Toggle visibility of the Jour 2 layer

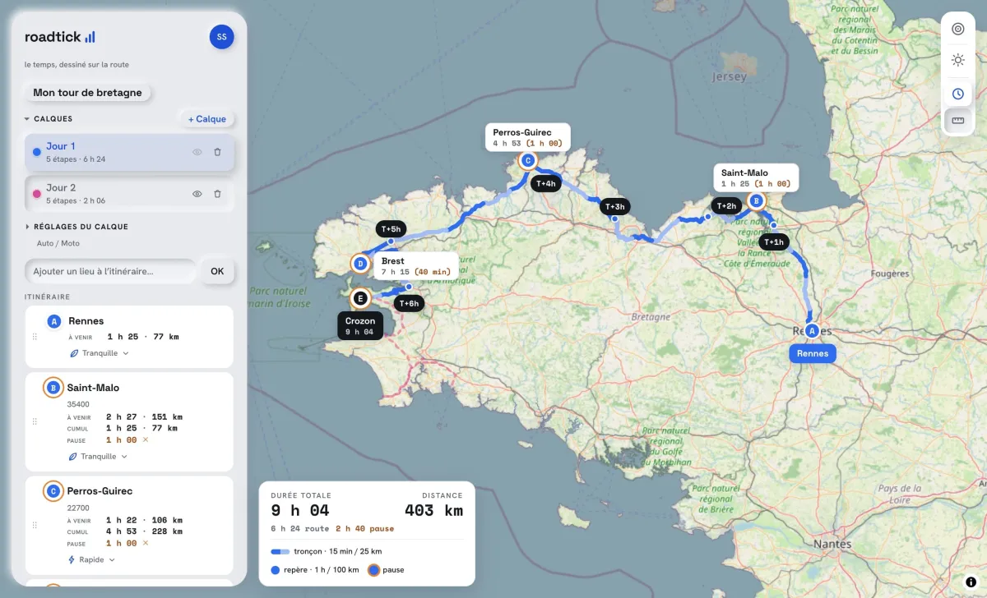[197, 194]
